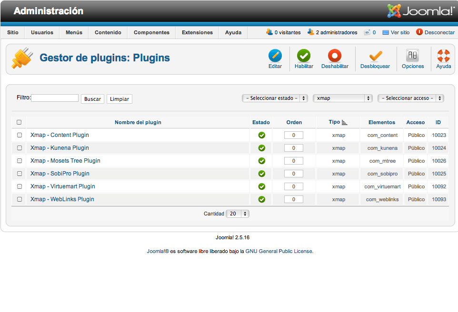The height and width of the screenshot is (312, 458).
Task: Click the messages envelope icon
Action: 367,32
